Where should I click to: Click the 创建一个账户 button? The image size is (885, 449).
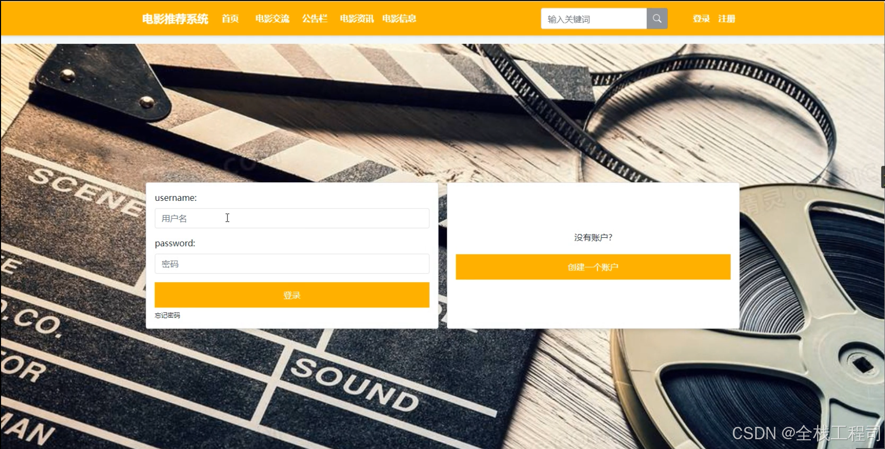pyautogui.click(x=593, y=267)
